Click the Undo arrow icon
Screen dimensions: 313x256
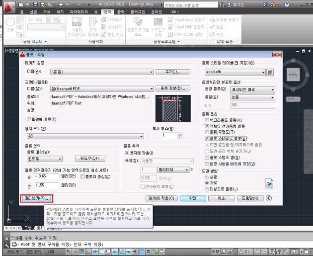tap(68, 4)
